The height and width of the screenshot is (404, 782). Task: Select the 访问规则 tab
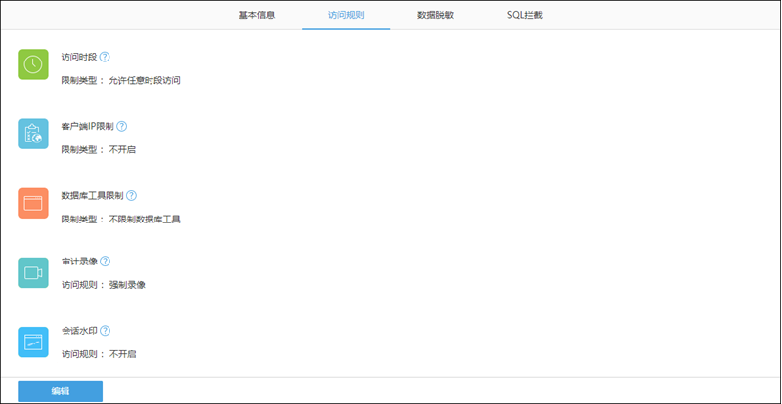[x=346, y=16]
